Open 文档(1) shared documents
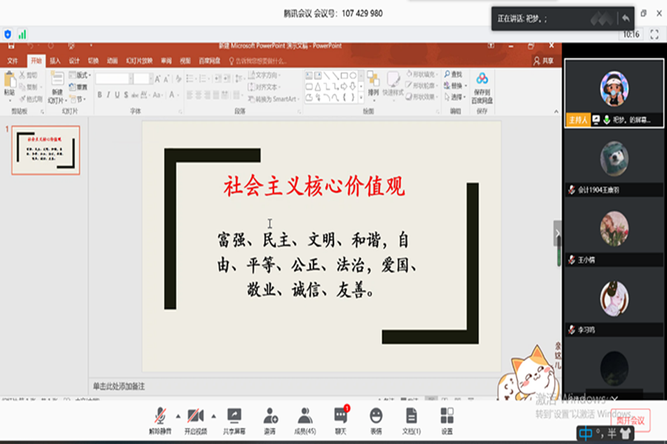This screenshot has height=444, width=667. click(x=411, y=418)
